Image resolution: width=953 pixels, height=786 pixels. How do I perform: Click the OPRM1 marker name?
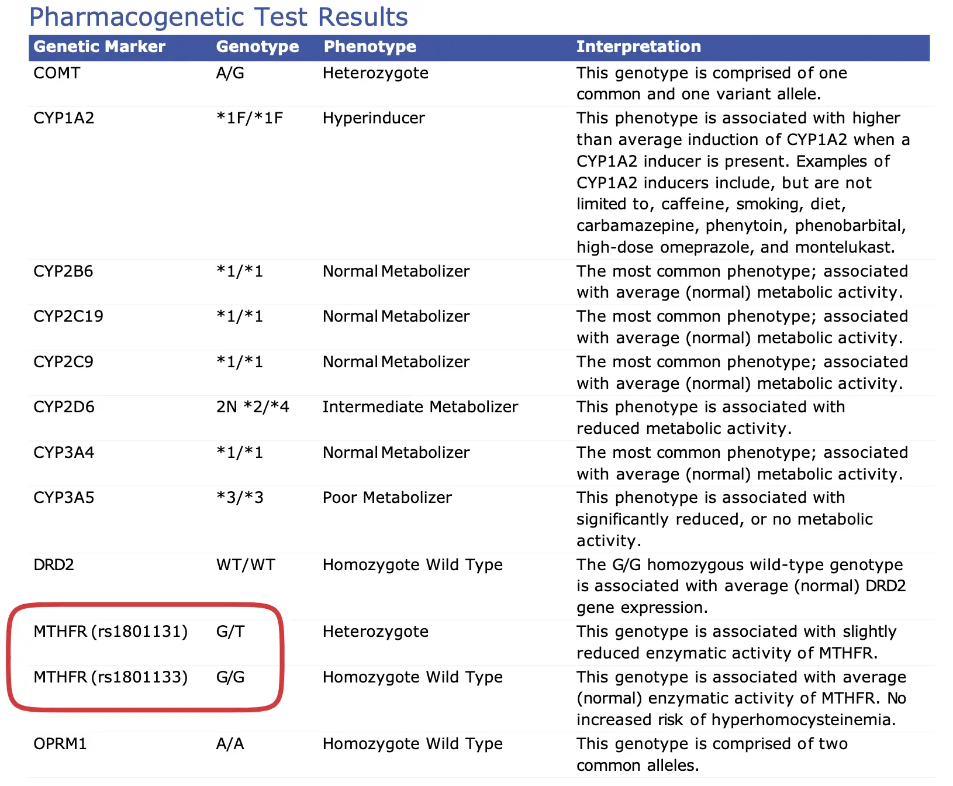[x=60, y=744]
